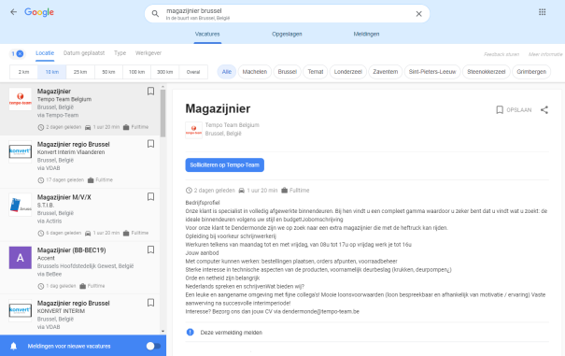Open Feedback sturen link

(501, 54)
